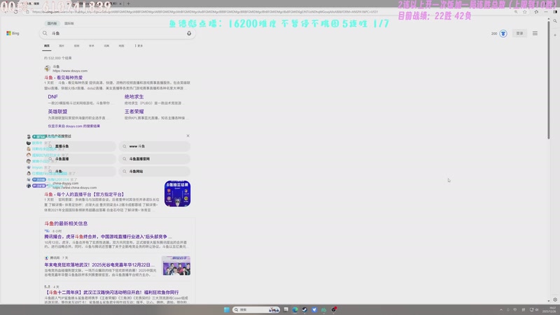The image size is (560, 315).
Task: Open the china-douyu result thumbnail image
Action: [178, 194]
